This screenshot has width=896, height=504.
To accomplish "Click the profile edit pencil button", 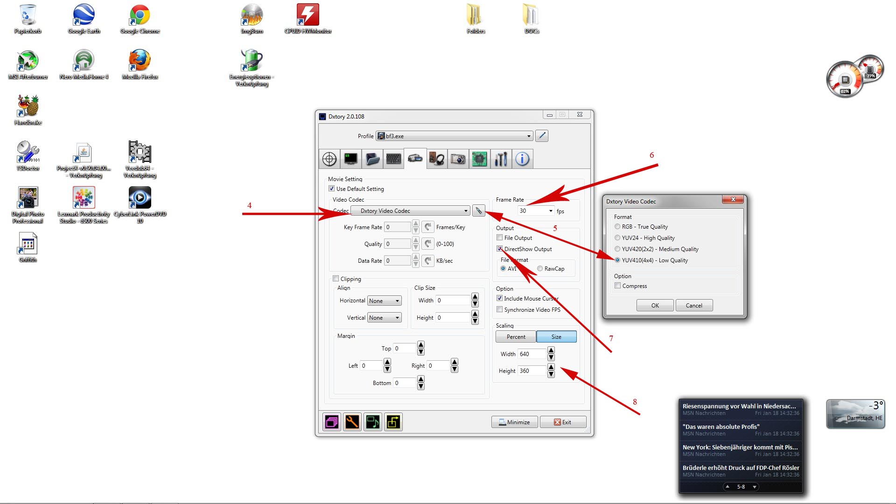I will click(541, 136).
